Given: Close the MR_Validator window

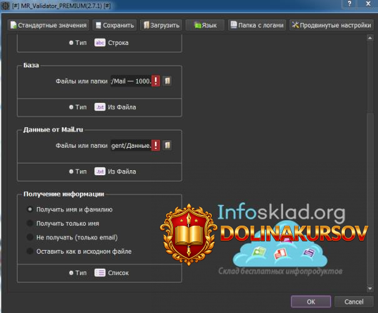Looking at the screenshot, I should tap(368, 4).
